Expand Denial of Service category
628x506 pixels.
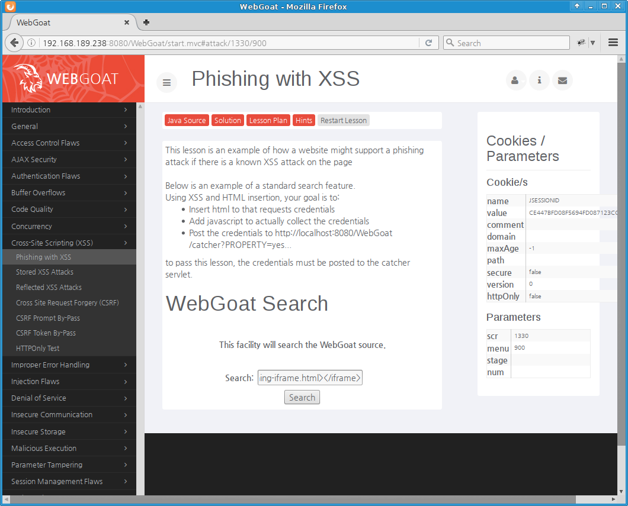[69, 398]
